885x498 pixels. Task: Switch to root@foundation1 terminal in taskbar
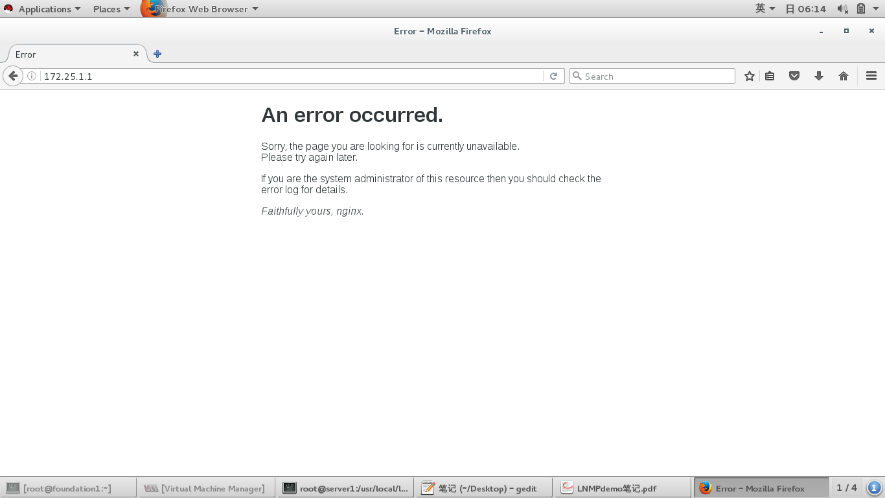[x=69, y=488]
